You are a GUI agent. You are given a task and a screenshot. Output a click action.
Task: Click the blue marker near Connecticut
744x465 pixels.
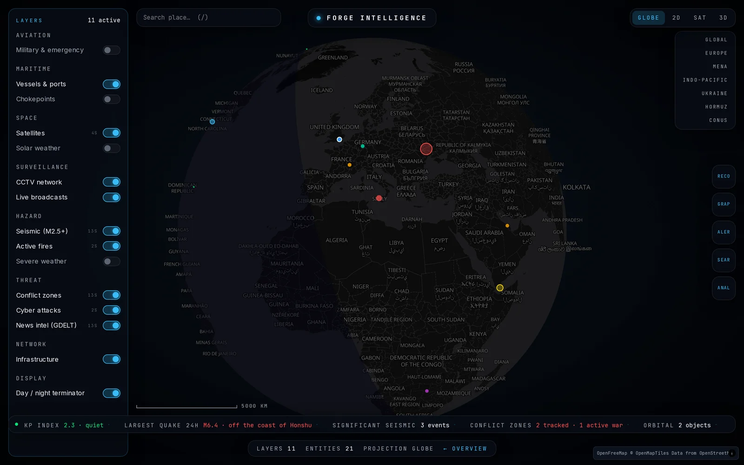212,122
